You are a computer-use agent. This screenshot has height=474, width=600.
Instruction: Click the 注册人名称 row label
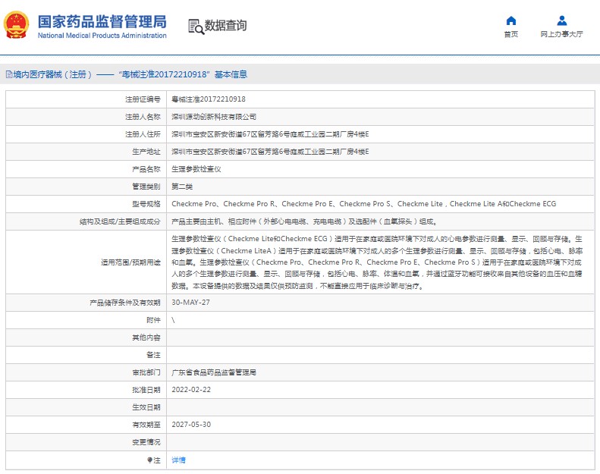[x=143, y=117]
